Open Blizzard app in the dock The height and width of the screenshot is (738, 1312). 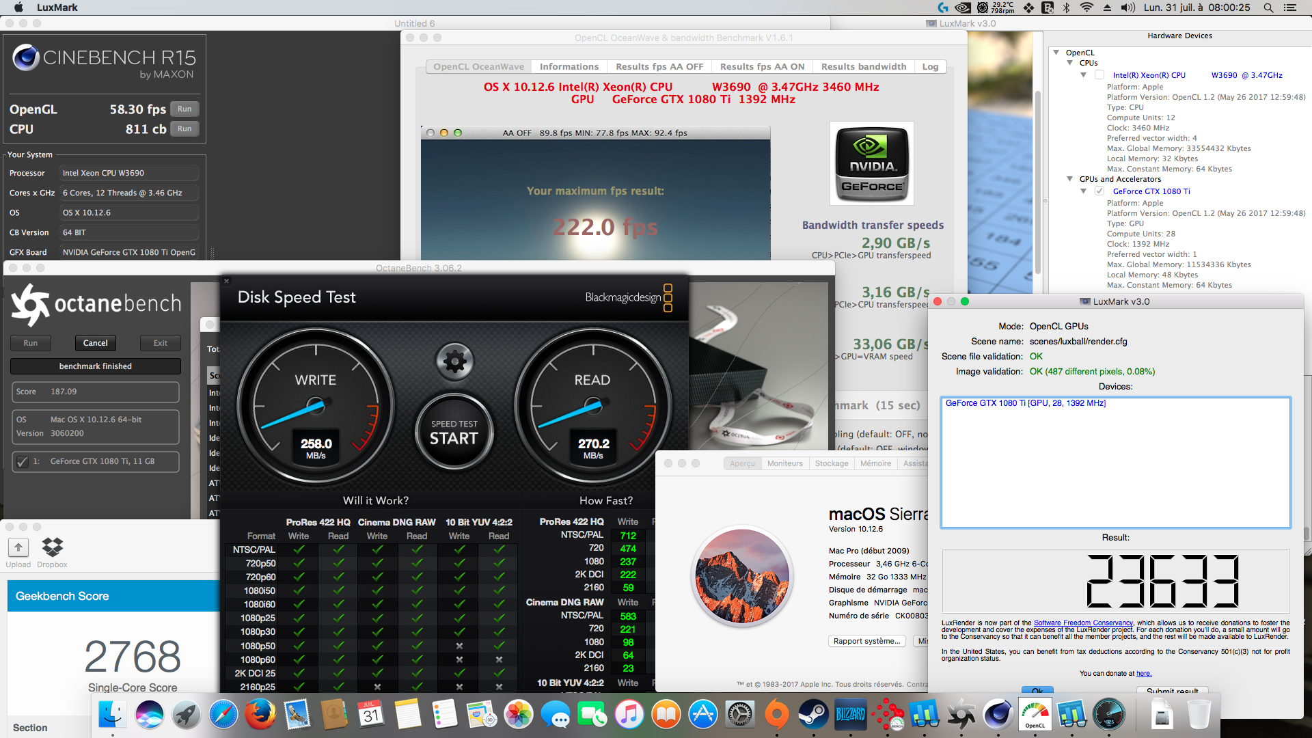point(851,715)
